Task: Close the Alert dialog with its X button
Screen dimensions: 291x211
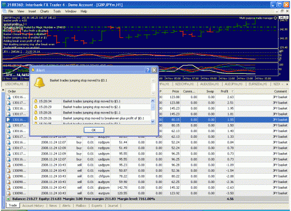Action: tap(154, 70)
